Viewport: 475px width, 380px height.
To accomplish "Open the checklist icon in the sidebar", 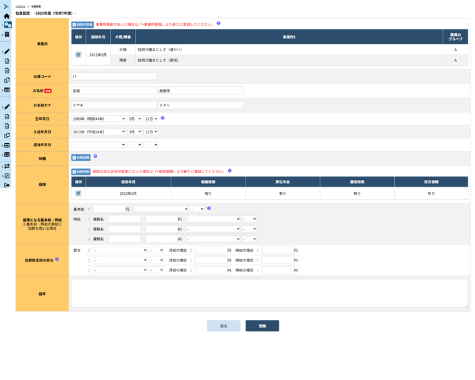I will tap(7, 176).
